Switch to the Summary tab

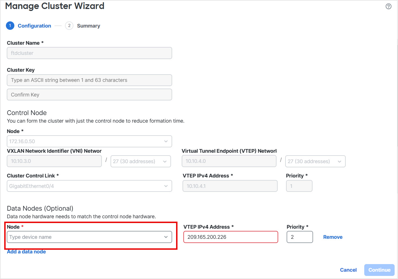(88, 26)
